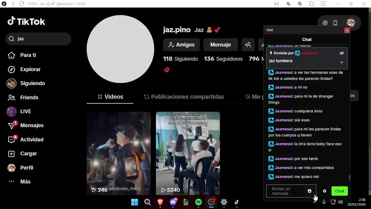Click chat message 'a ver mis compartidos'
Image resolution: width=371 pixels, height=209 pixels.
(314, 168)
